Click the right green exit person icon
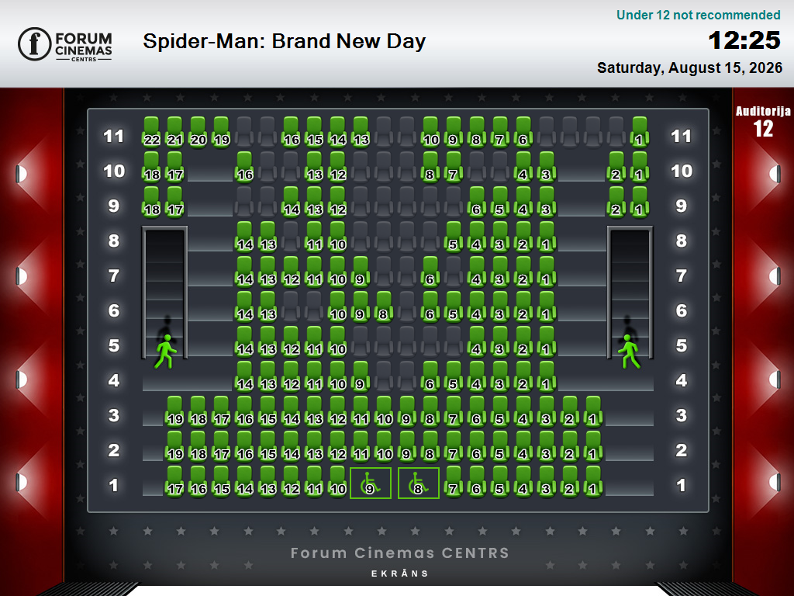This screenshot has width=794, height=596. [629, 352]
